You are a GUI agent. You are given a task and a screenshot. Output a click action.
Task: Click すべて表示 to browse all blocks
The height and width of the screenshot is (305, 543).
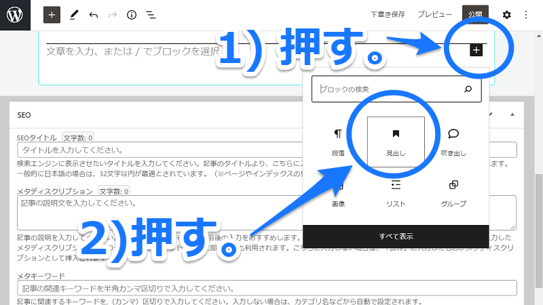[x=396, y=236]
